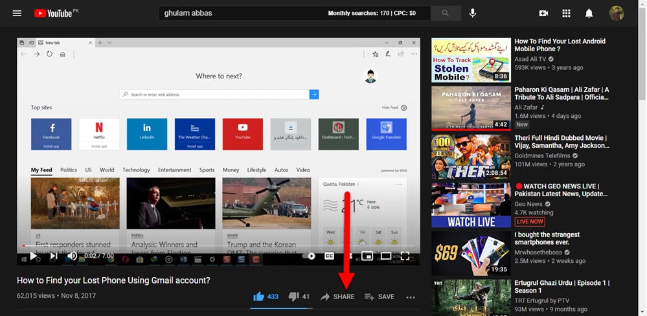The width and height of the screenshot is (647, 316).
Task: Open 'How To Find Your Lost Android Mobile Phone ?'
Action: [x=560, y=45]
